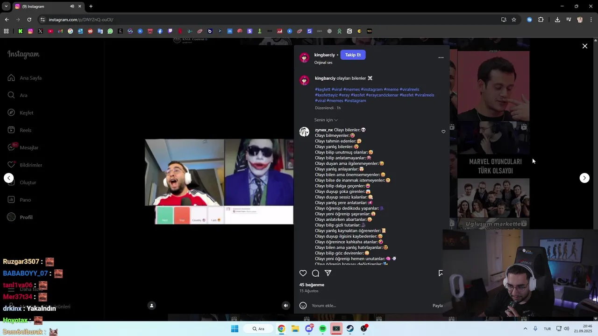Show tagged people icon on video

point(151,306)
